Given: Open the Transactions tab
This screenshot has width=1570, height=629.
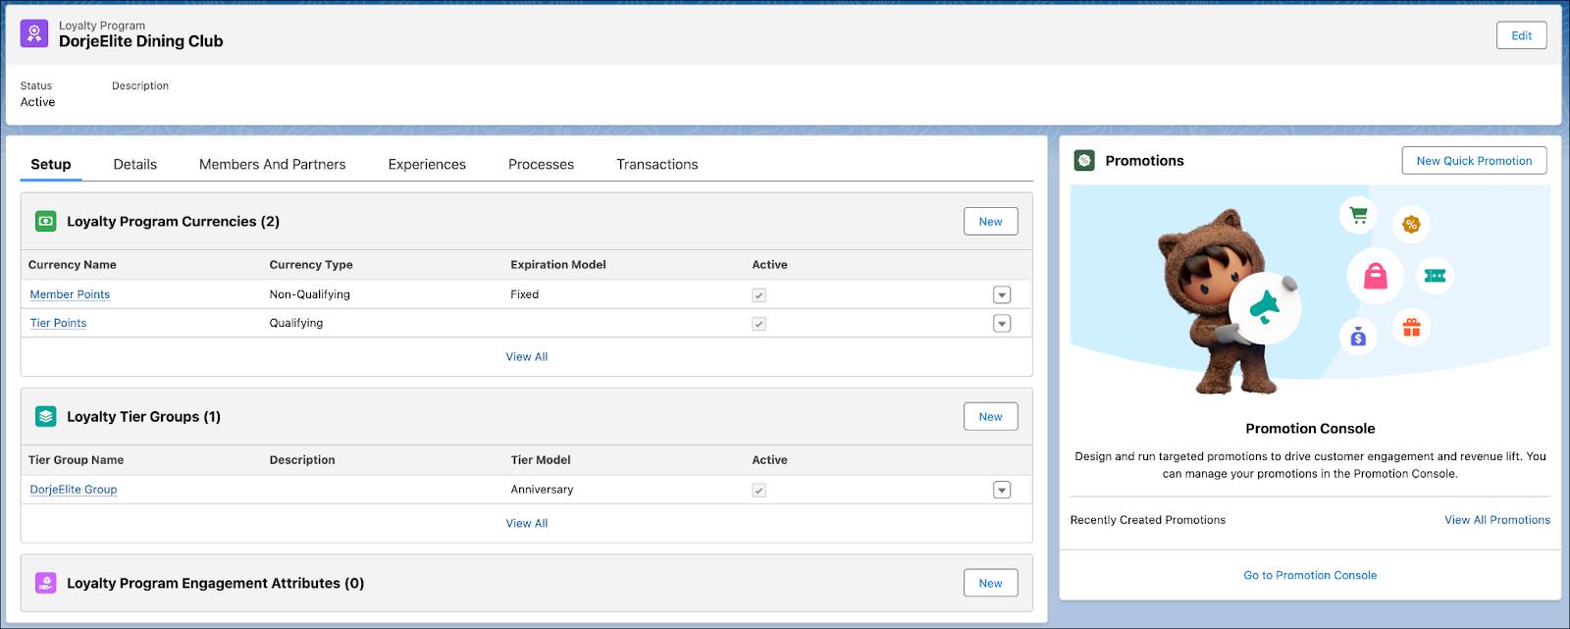Looking at the screenshot, I should pyautogui.click(x=657, y=164).
